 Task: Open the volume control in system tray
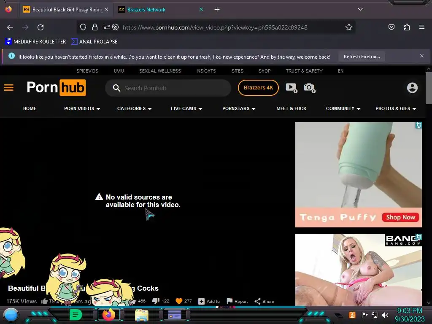[x=385, y=315]
